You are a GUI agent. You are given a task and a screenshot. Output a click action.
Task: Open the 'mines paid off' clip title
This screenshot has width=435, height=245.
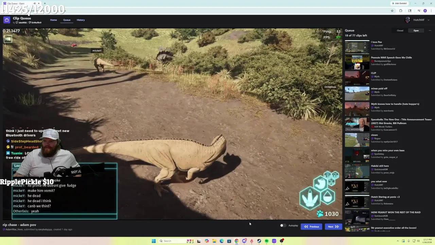(379, 88)
